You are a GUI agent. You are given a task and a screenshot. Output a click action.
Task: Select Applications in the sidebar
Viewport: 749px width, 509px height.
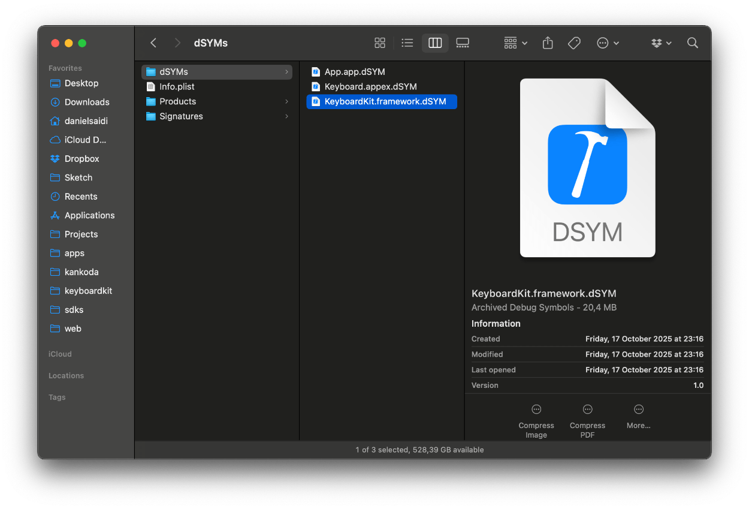[x=89, y=216]
